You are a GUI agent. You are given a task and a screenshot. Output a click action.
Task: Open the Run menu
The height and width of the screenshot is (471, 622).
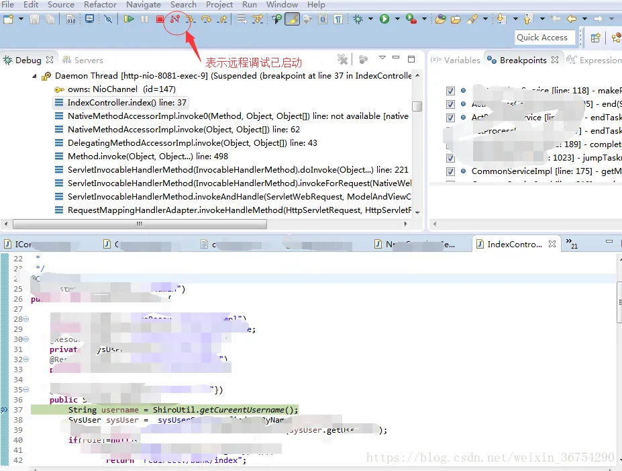tap(249, 5)
